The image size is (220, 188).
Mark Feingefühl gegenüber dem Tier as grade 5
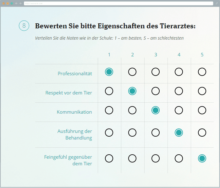click(x=202, y=158)
